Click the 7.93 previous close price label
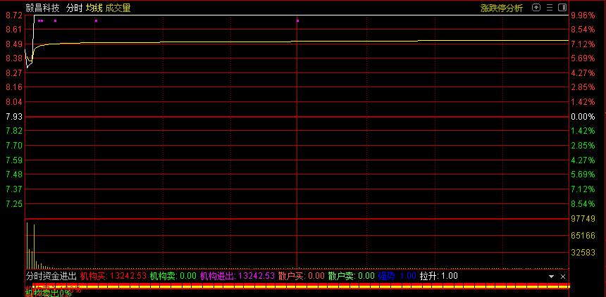This screenshot has width=606, height=297. pos(13,116)
